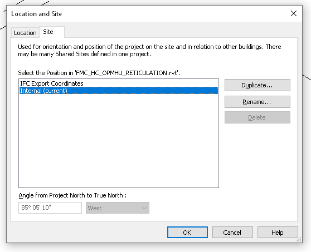311x252 pixels.
Task: Click the grayed-out Delete button
Action: coord(257,117)
